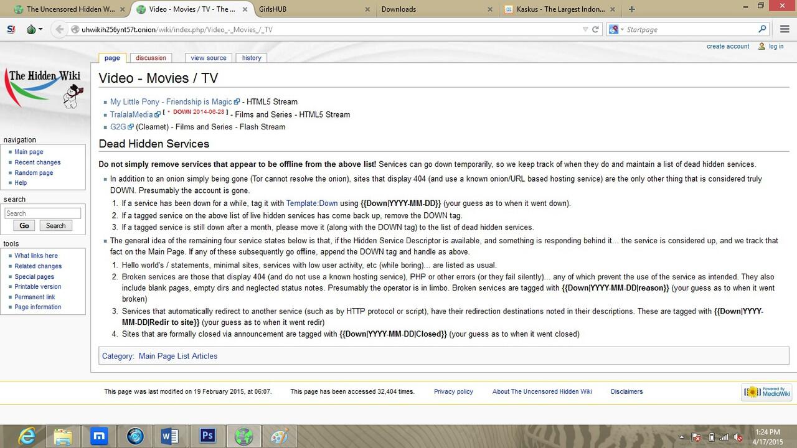797x448 pixels.
Task: Open the Disclaimers link
Action: (x=626, y=391)
